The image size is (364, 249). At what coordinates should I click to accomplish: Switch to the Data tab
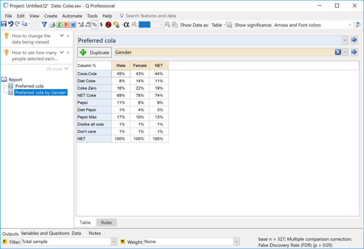76,233
